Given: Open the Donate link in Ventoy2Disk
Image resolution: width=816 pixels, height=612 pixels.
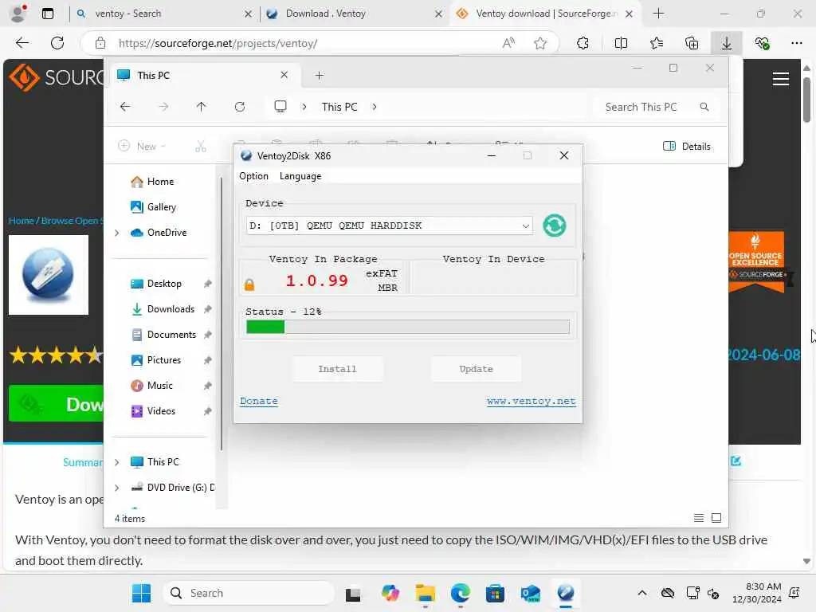Looking at the screenshot, I should (259, 402).
